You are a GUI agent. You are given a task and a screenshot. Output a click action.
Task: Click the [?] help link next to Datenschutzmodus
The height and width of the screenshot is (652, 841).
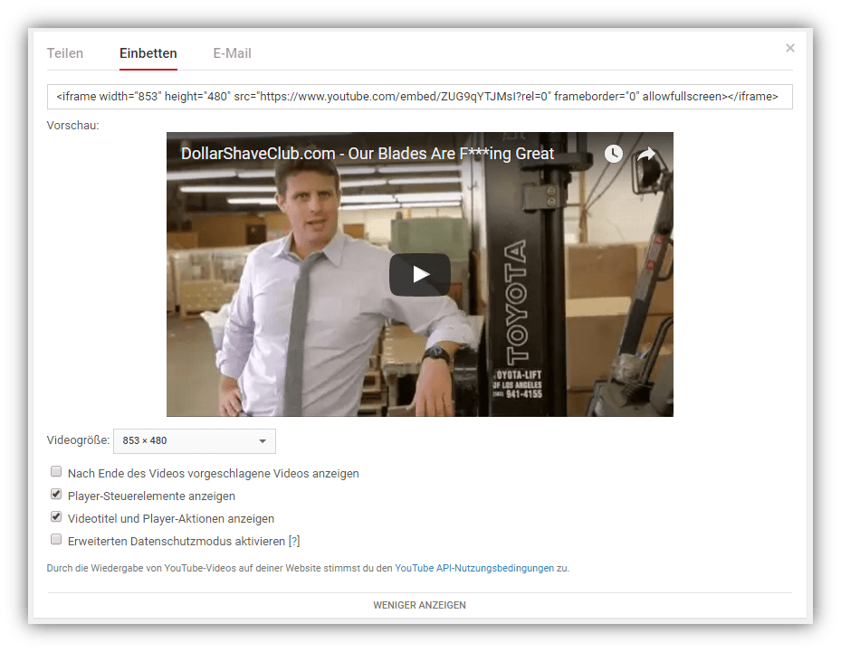coord(293,539)
